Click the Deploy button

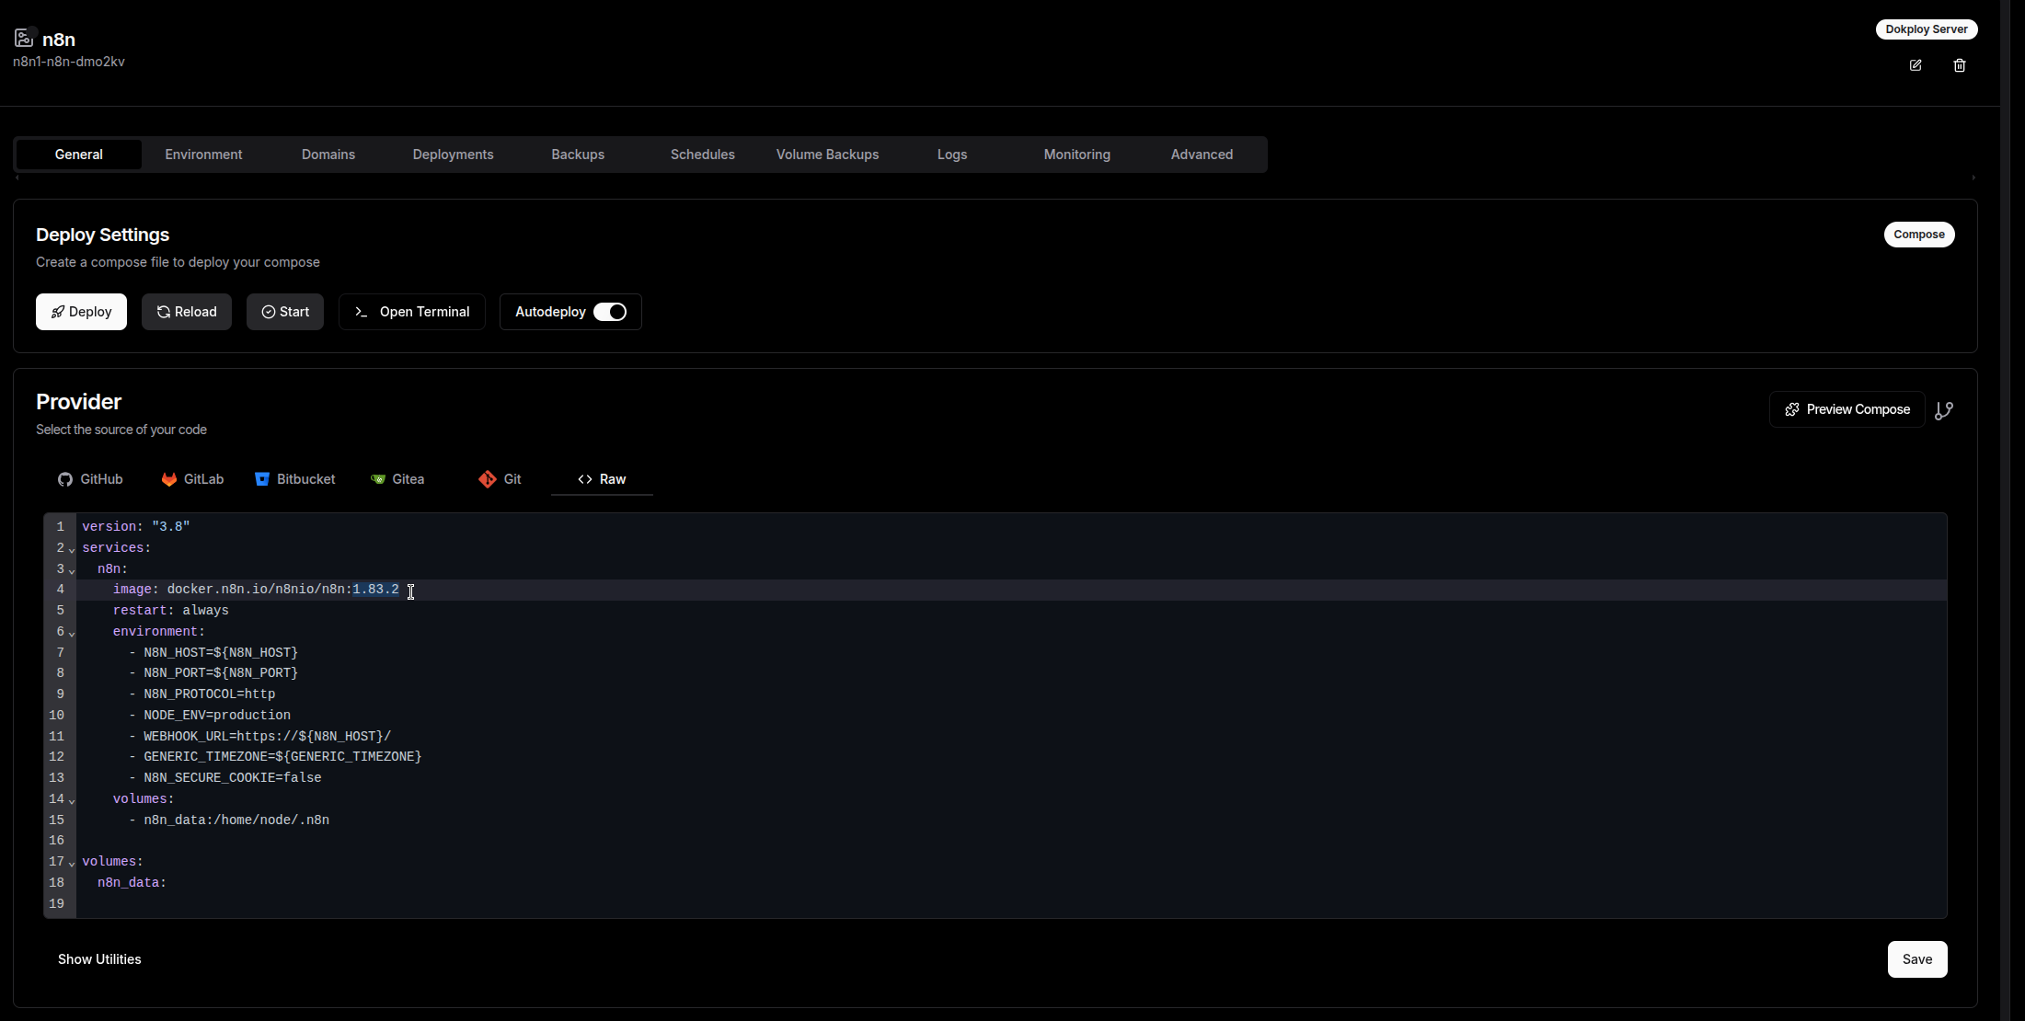pyautogui.click(x=81, y=312)
